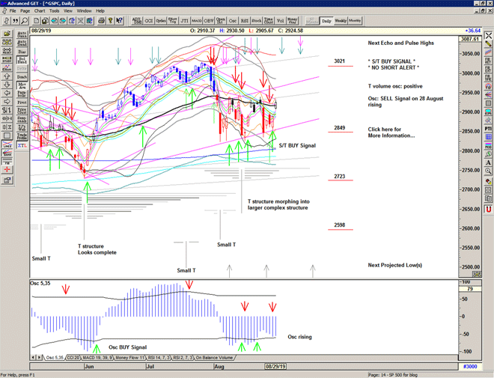This screenshot has width=494, height=378.
Task: Toggle the XTL study button
Action: pos(22,144)
